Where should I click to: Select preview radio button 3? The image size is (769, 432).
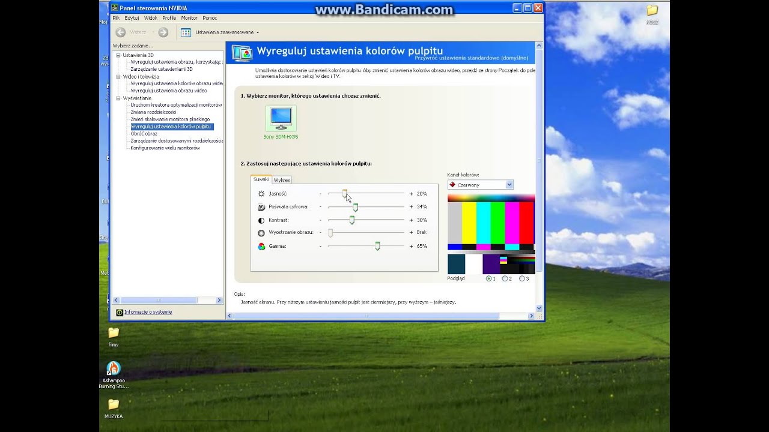click(x=521, y=278)
